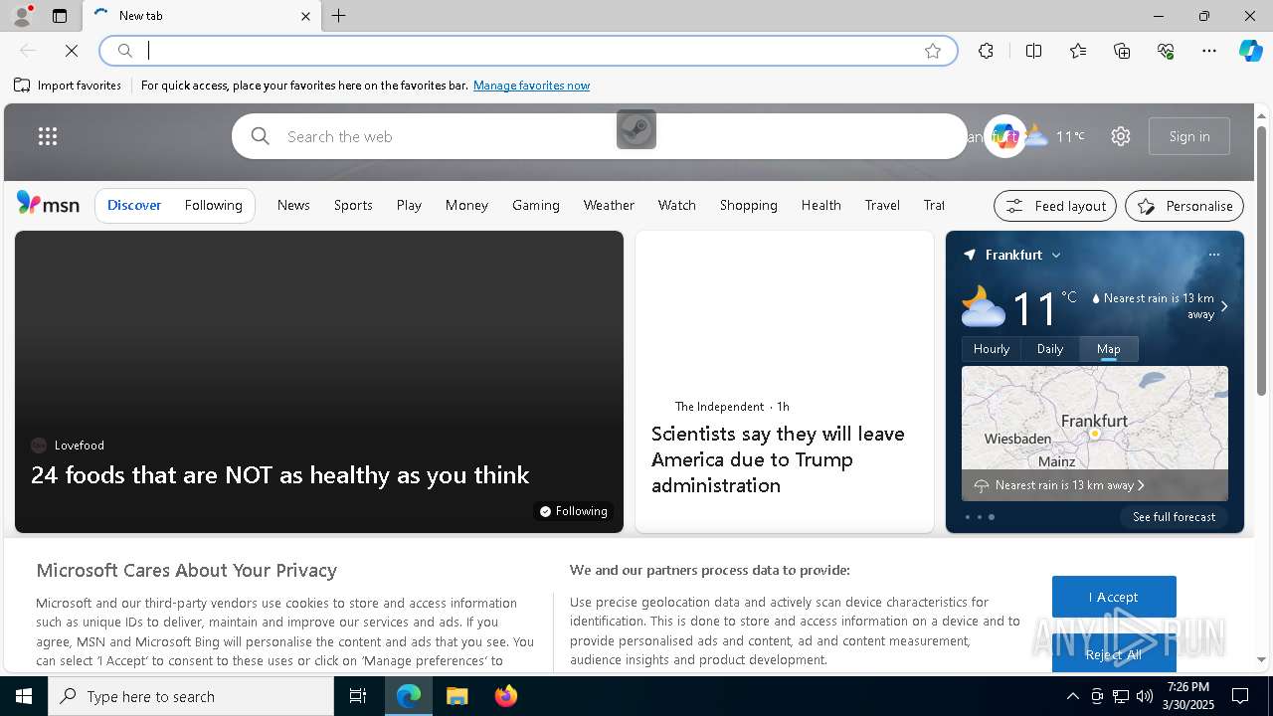Screen dimensions: 1273x716
Task: Open the Collections icon
Action: point(1122,51)
